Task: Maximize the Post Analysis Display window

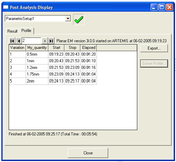Action: 162,7
